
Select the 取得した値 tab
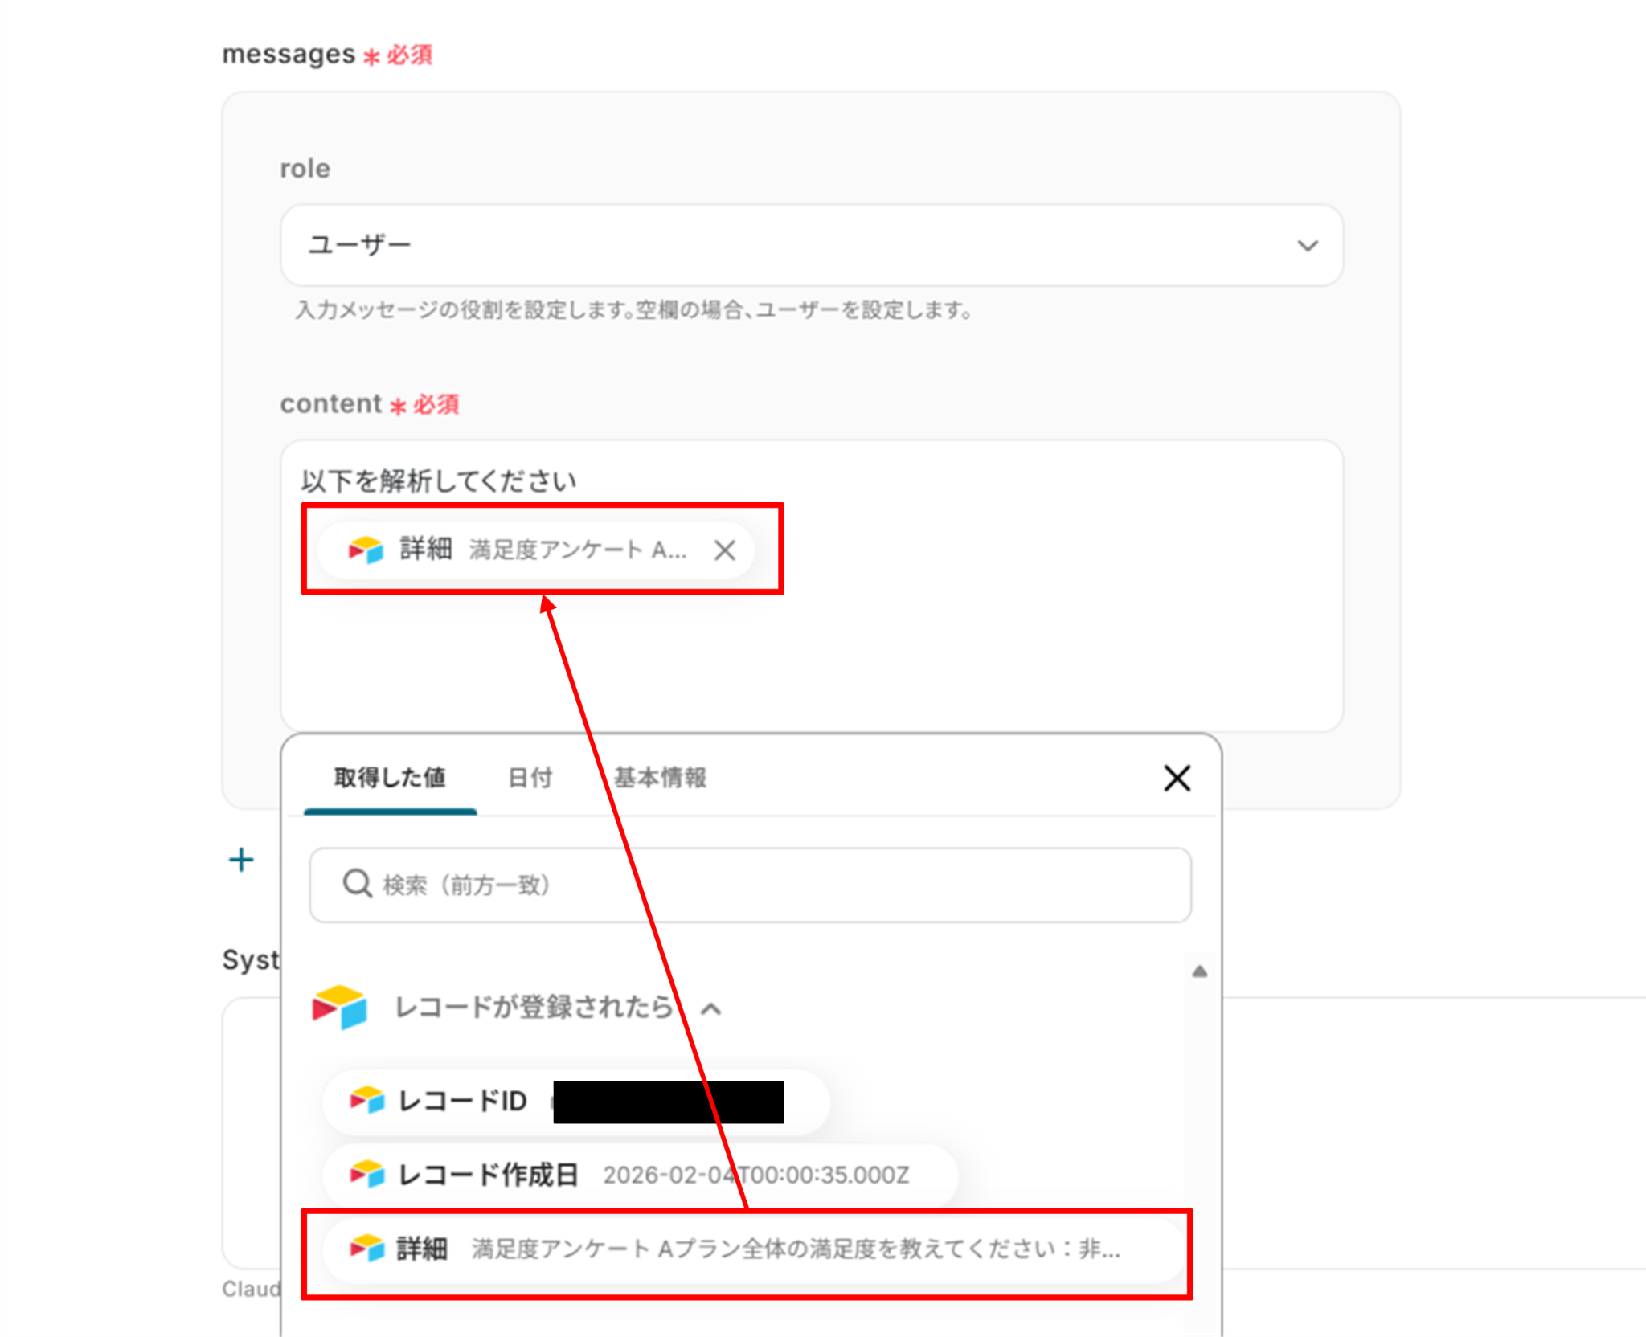(390, 778)
